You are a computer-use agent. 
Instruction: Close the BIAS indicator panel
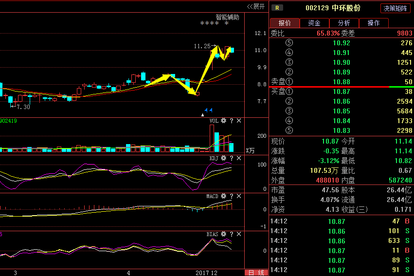[239, 234]
